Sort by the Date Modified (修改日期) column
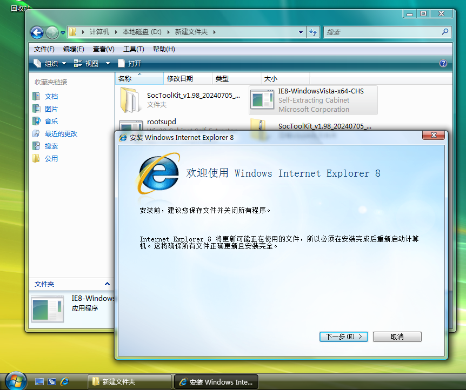This screenshot has height=390, width=466. coord(180,79)
